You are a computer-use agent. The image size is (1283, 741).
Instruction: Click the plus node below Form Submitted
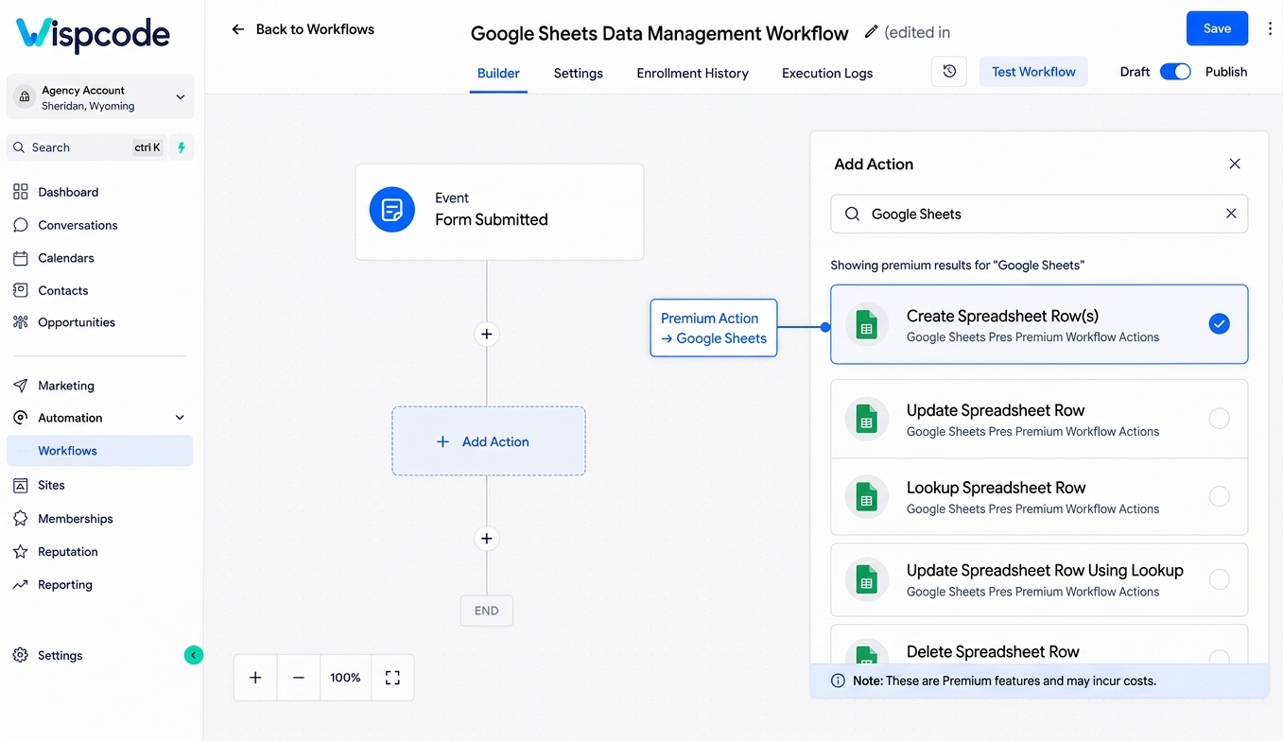[487, 334]
